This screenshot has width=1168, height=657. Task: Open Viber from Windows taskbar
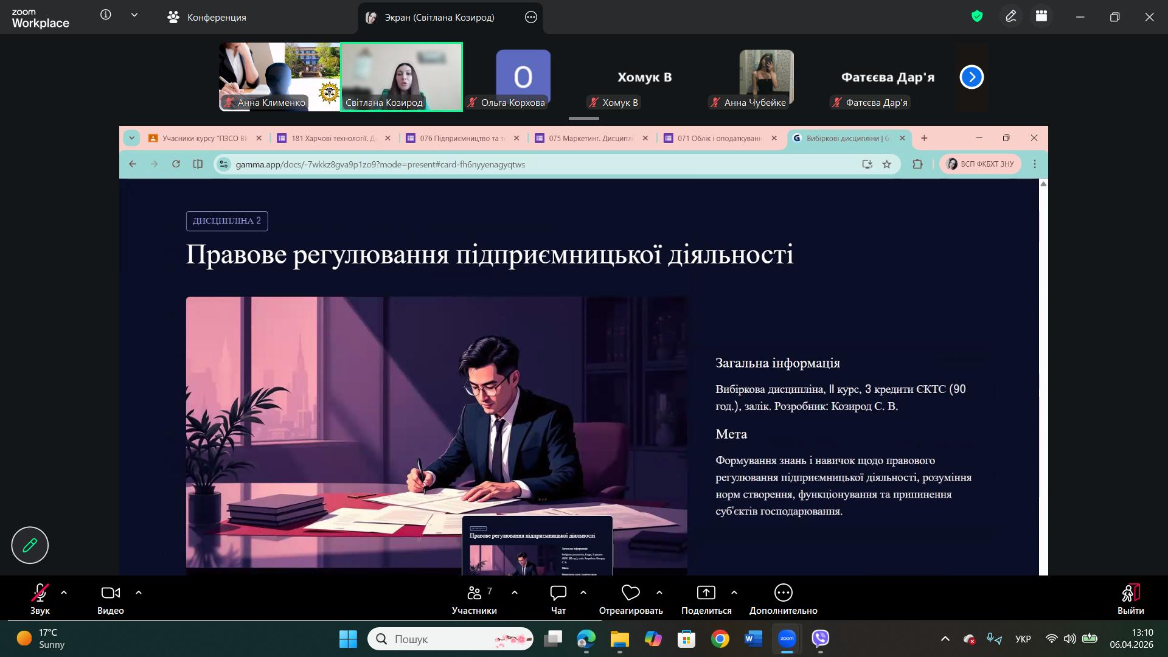pos(821,639)
